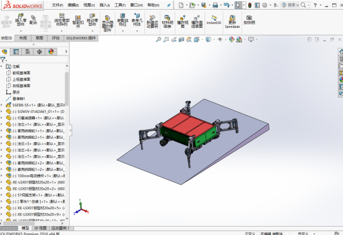Click Undo arrow icon
The image size is (343, 235).
pyautogui.click(x=227, y=5)
